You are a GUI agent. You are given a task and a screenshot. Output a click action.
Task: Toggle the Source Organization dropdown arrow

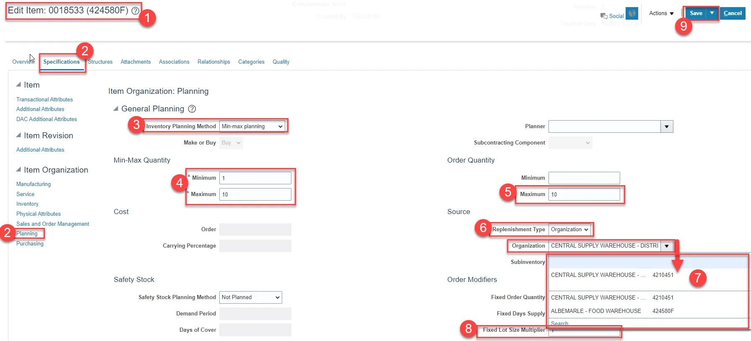(x=667, y=246)
